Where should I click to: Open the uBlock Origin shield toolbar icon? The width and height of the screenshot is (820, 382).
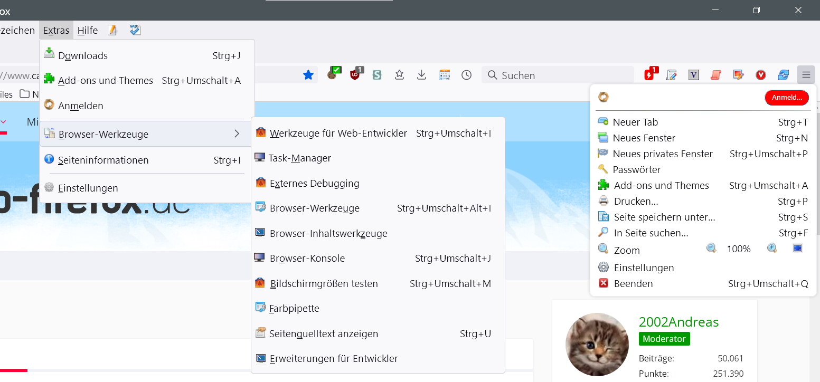point(355,74)
